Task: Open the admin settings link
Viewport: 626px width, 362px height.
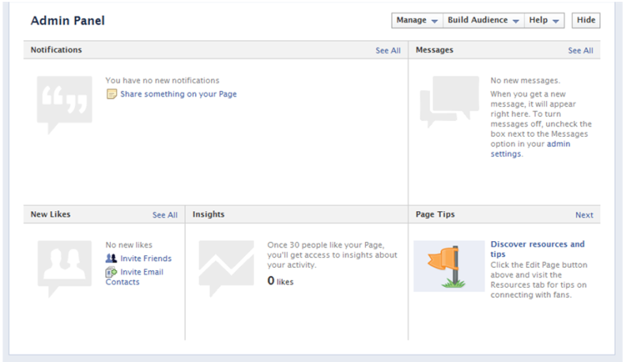Action: click(x=530, y=149)
